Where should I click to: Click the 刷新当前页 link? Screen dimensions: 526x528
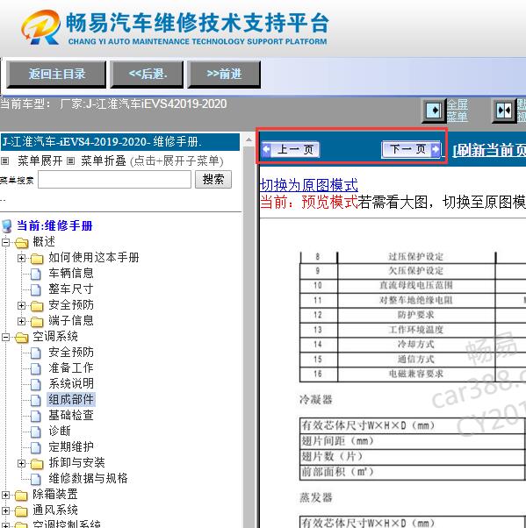pyautogui.click(x=489, y=150)
